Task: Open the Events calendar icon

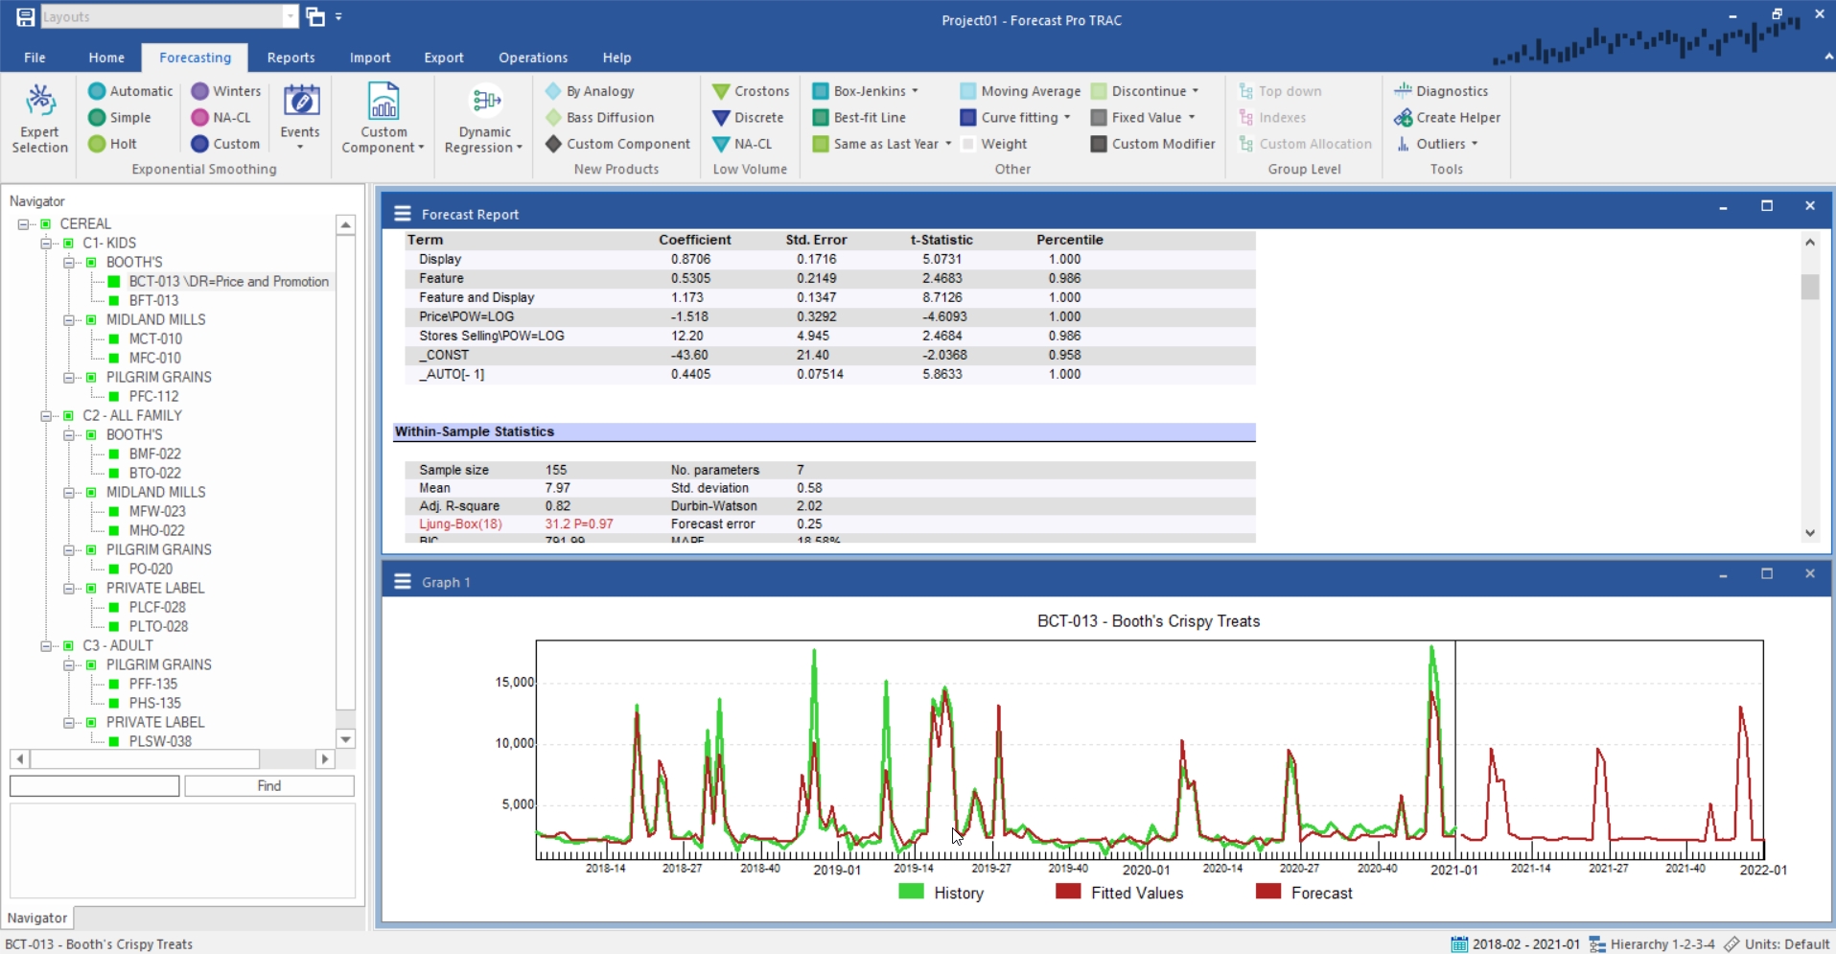Action: click(x=300, y=101)
